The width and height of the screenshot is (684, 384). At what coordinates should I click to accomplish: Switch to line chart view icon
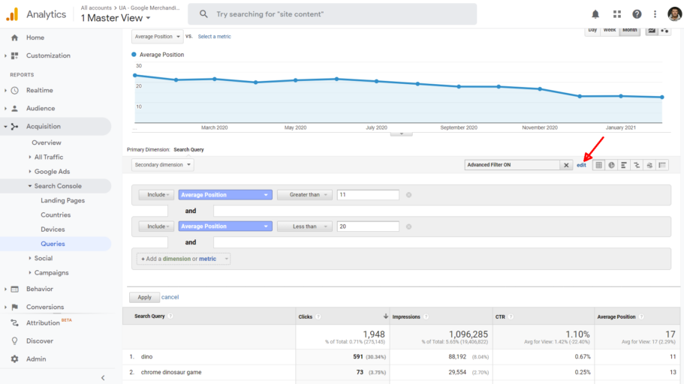(651, 31)
